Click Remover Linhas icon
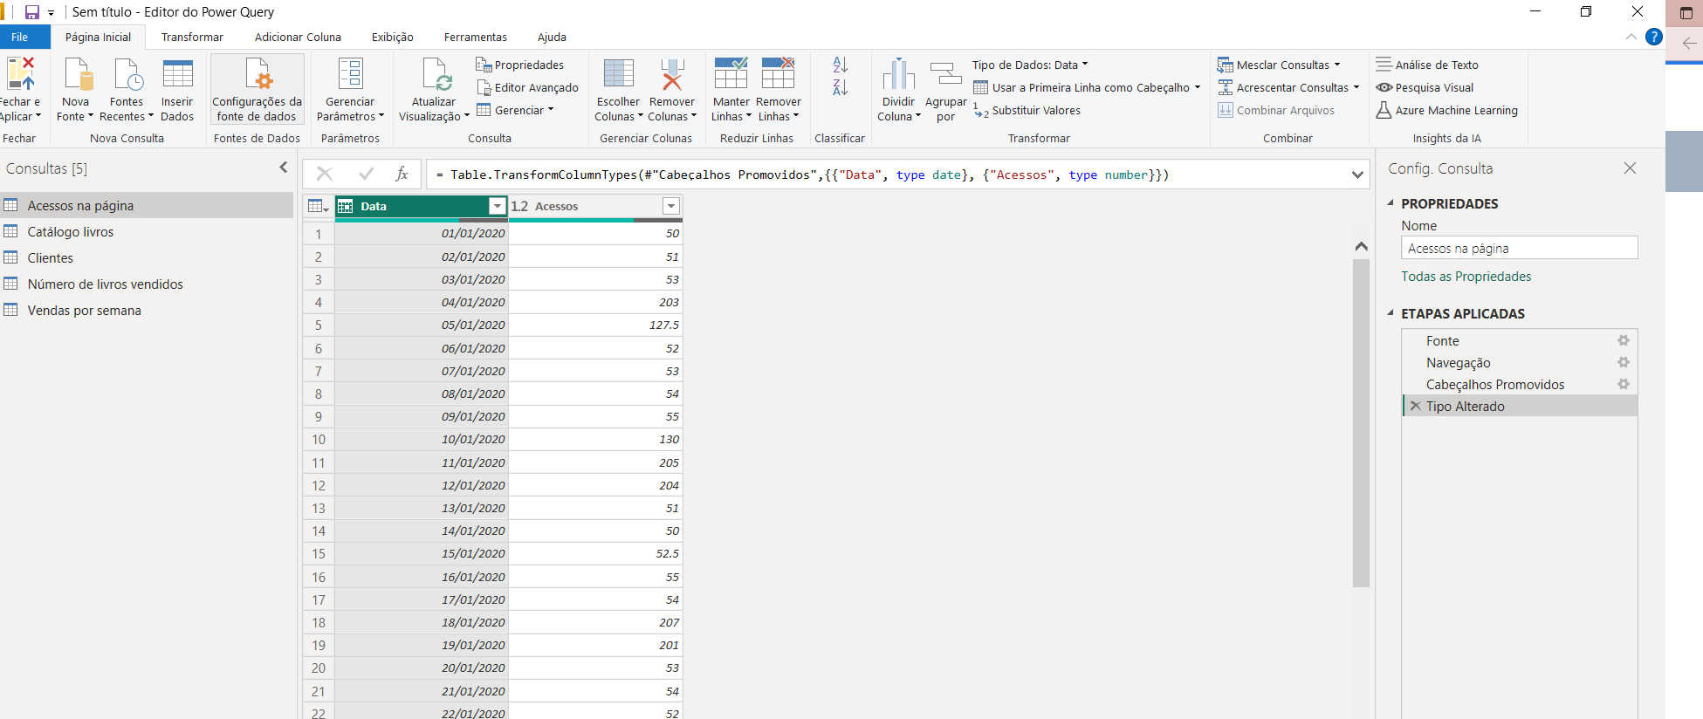This screenshot has width=1703, height=719. [778, 73]
